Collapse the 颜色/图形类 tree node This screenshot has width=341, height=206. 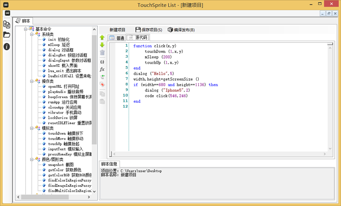click(32, 160)
